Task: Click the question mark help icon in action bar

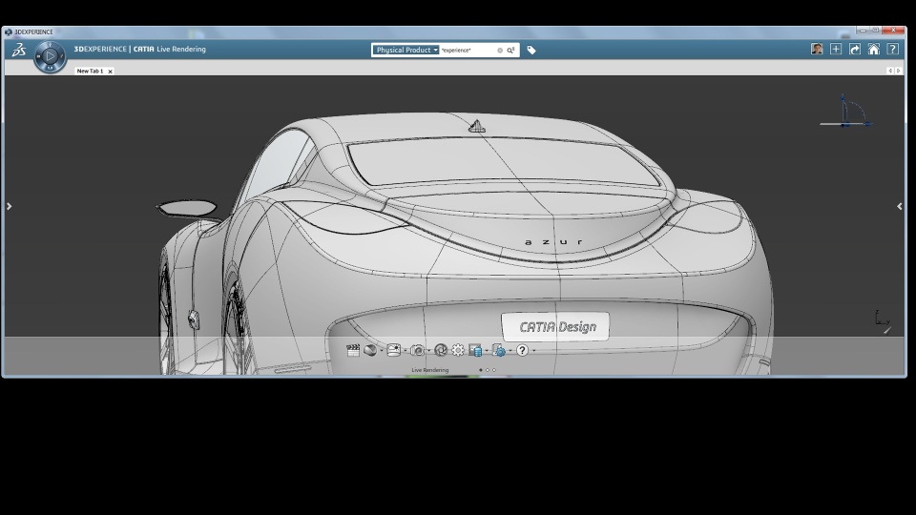Action: (522, 350)
